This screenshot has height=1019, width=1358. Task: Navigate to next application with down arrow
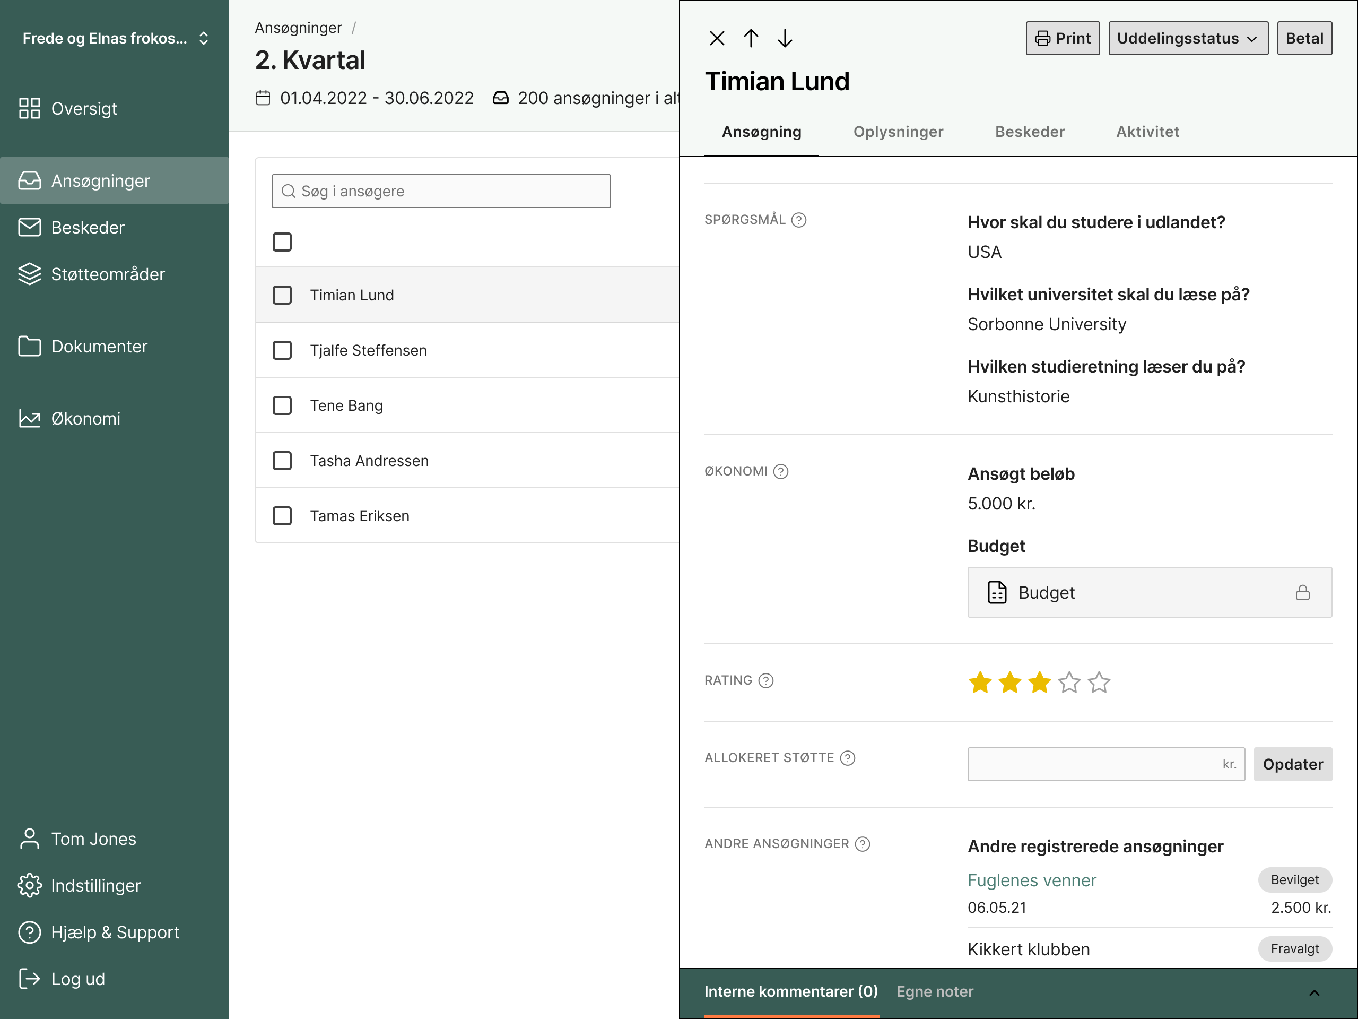point(785,38)
